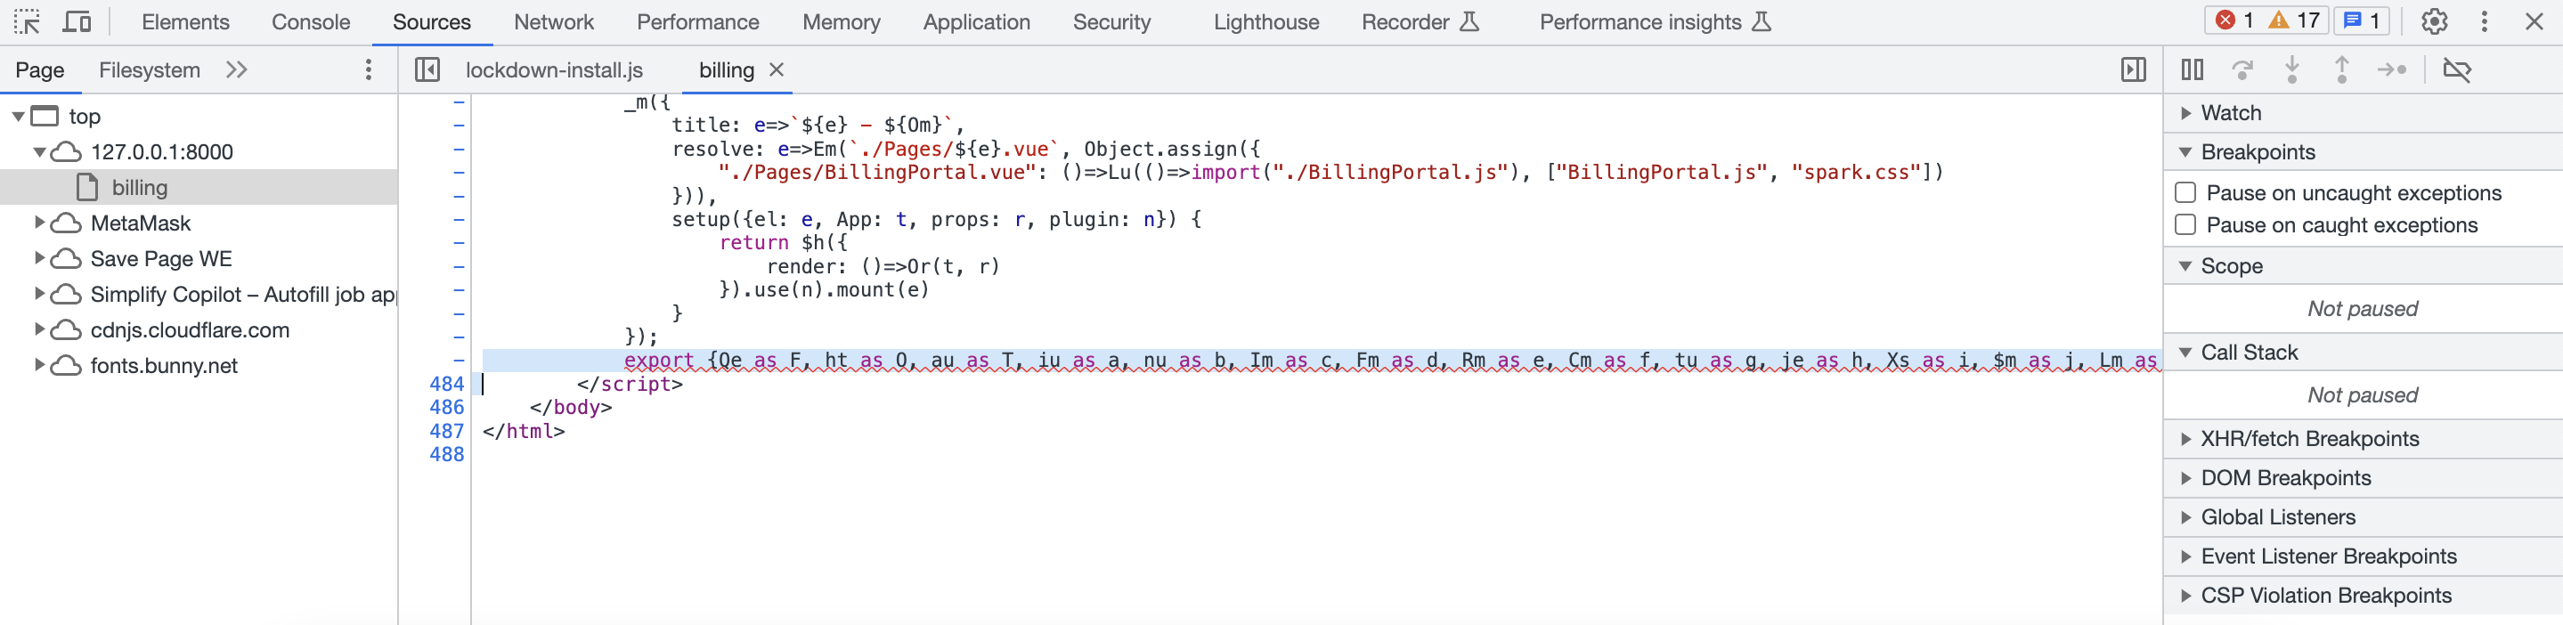The width and height of the screenshot is (2563, 625).
Task: Hide the debugger sidebar with toggle icon
Action: 2133,69
